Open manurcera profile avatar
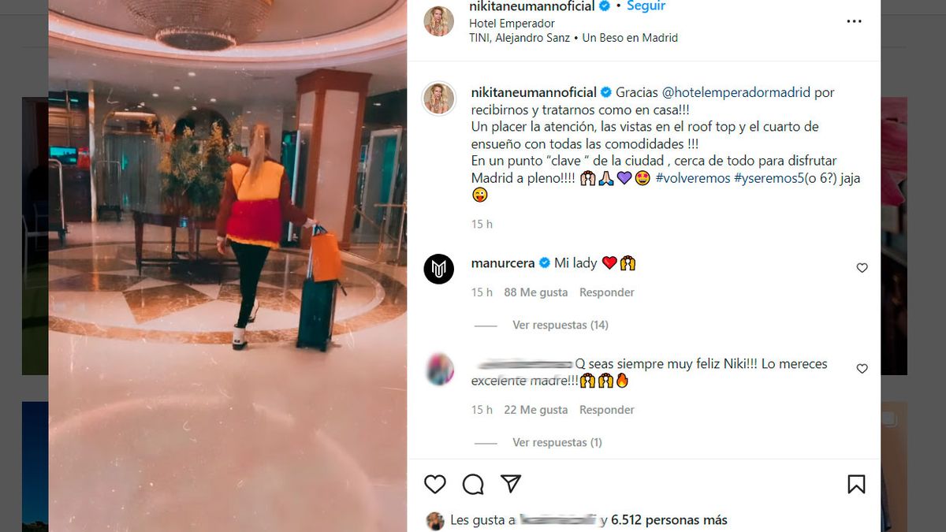 [439, 269]
